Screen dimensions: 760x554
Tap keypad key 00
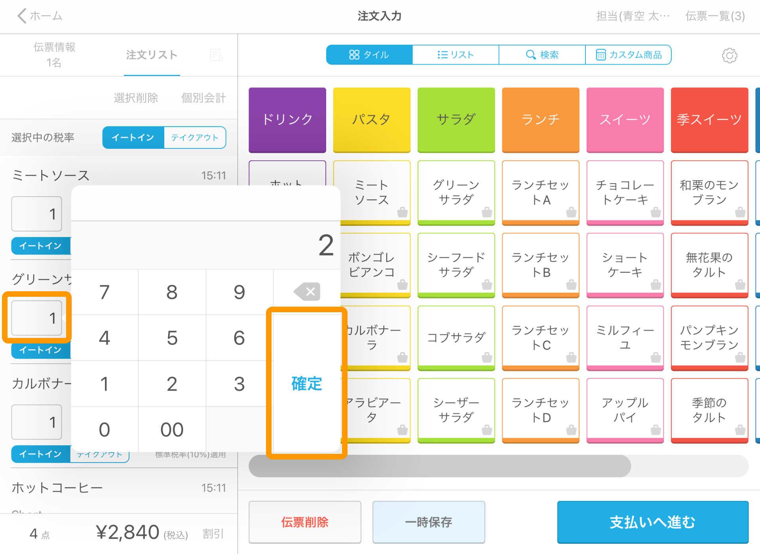pos(172,429)
